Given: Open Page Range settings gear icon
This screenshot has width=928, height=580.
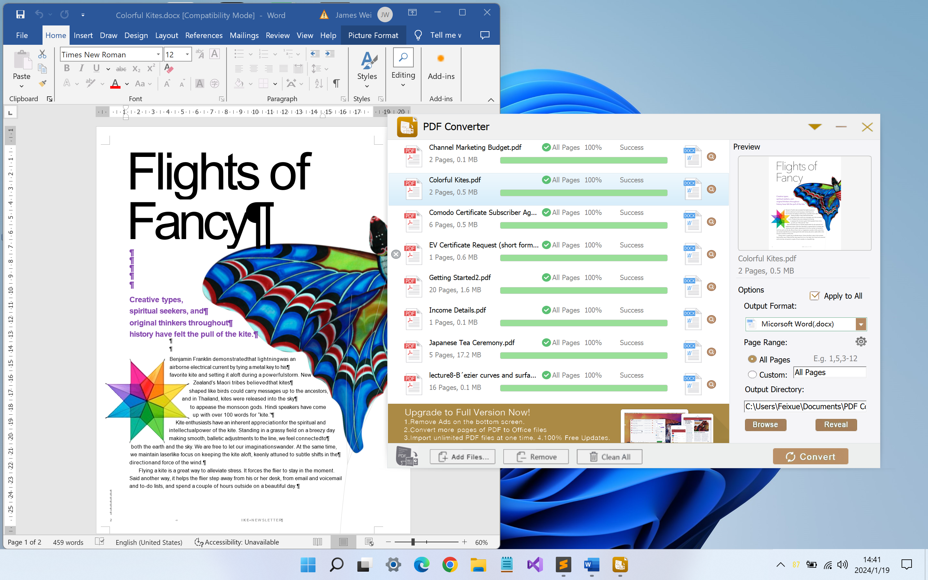Looking at the screenshot, I should tap(861, 342).
